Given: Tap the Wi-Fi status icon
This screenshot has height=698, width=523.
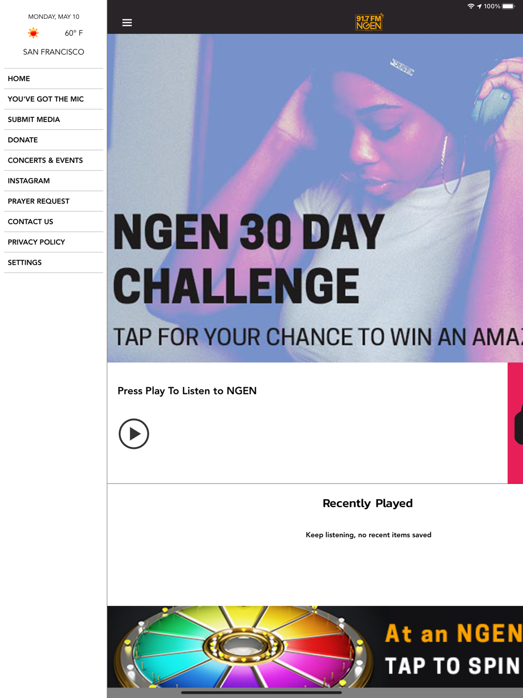Looking at the screenshot, I should (x=471, y=6).
